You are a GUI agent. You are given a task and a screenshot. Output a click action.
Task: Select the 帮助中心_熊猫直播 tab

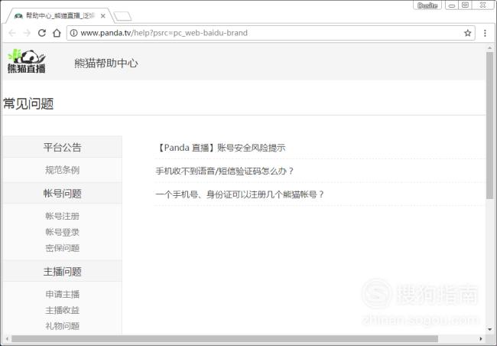coord(60,16)
